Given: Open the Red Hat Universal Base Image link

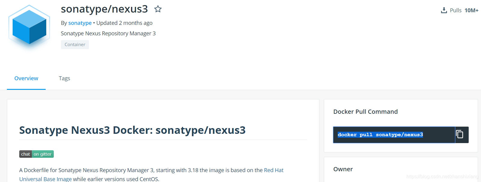Looking at the screenshot, I should (273, 170).
